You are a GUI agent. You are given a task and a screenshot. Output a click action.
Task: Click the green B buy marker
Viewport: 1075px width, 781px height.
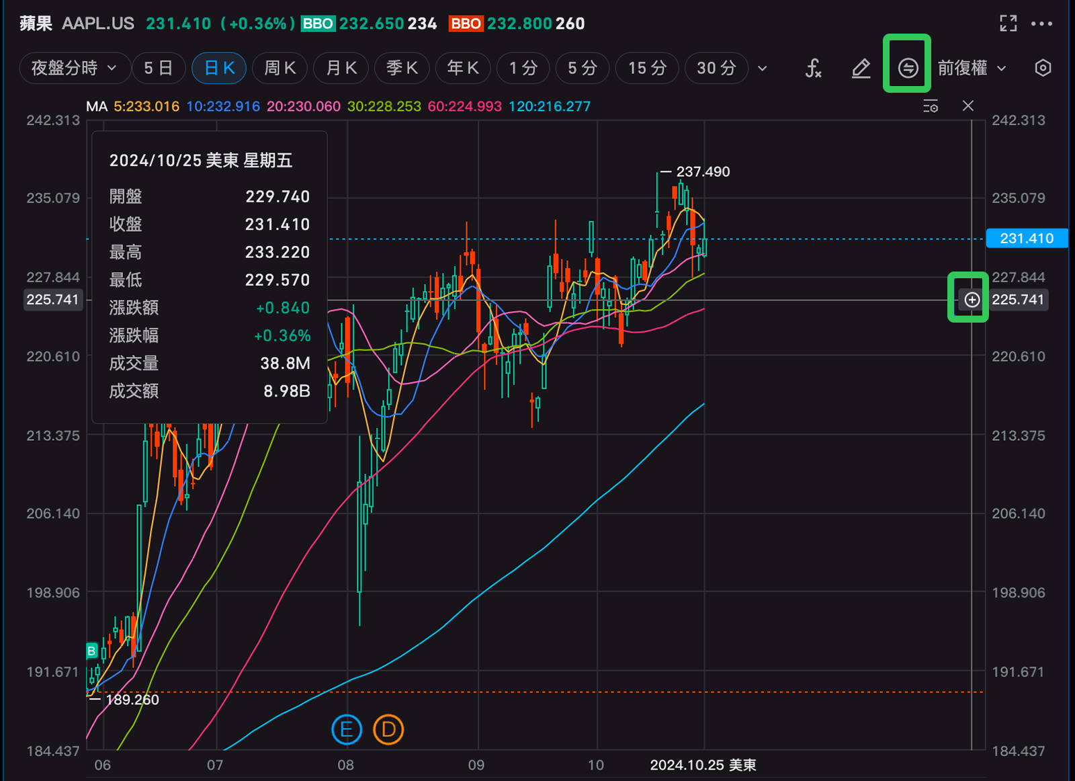pos(92,651)
